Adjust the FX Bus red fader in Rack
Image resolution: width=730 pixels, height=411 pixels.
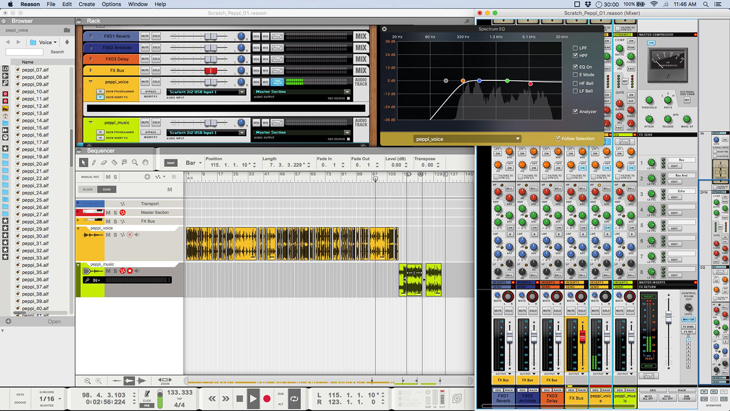[x=210, y=70]
